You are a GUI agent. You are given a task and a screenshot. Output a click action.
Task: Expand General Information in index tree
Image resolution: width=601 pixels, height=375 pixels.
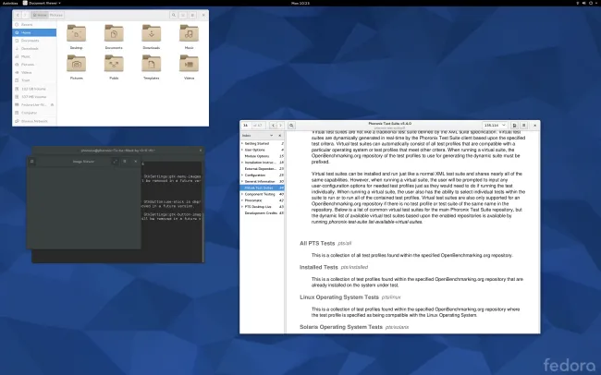242,181
